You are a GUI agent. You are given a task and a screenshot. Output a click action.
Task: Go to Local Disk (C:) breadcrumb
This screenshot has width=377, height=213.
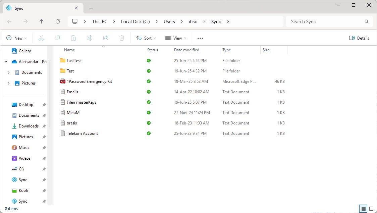pos(136,21)
